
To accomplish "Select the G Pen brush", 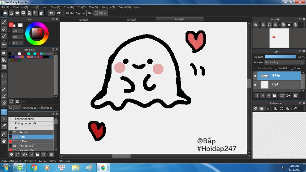I will pyautogui.click(x=31, y=141).
